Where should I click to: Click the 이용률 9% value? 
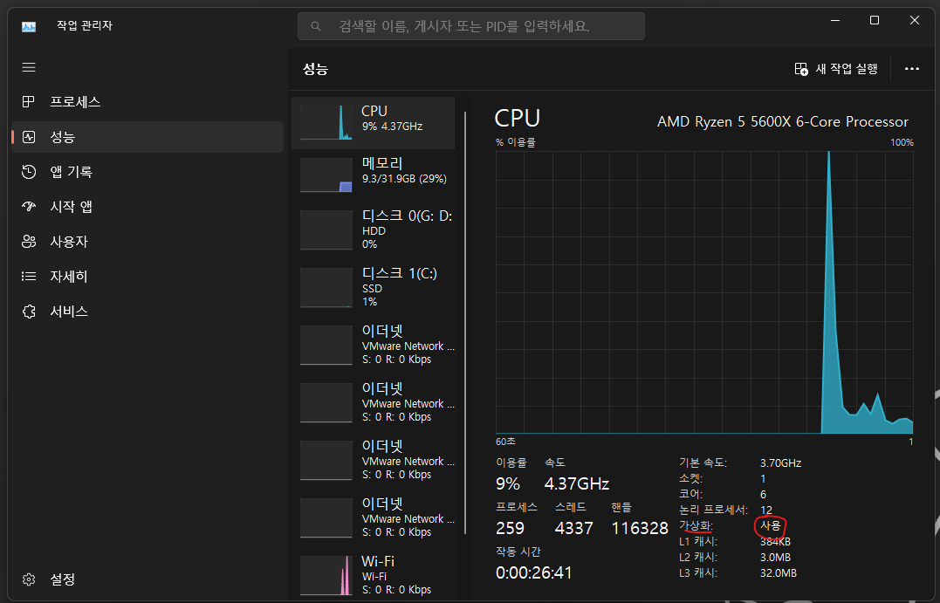click(508, 483)
